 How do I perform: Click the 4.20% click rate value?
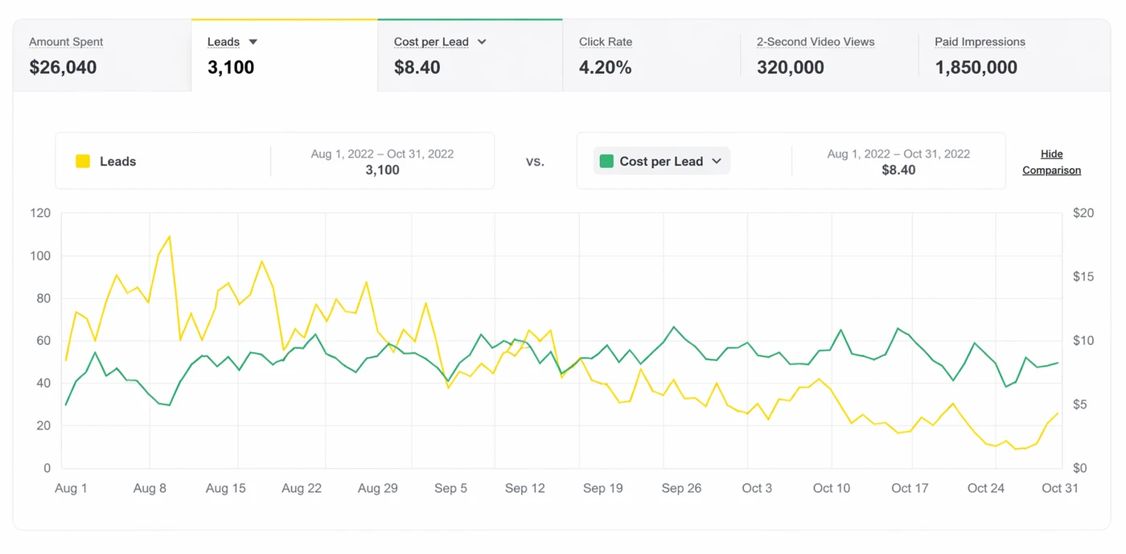605,68
